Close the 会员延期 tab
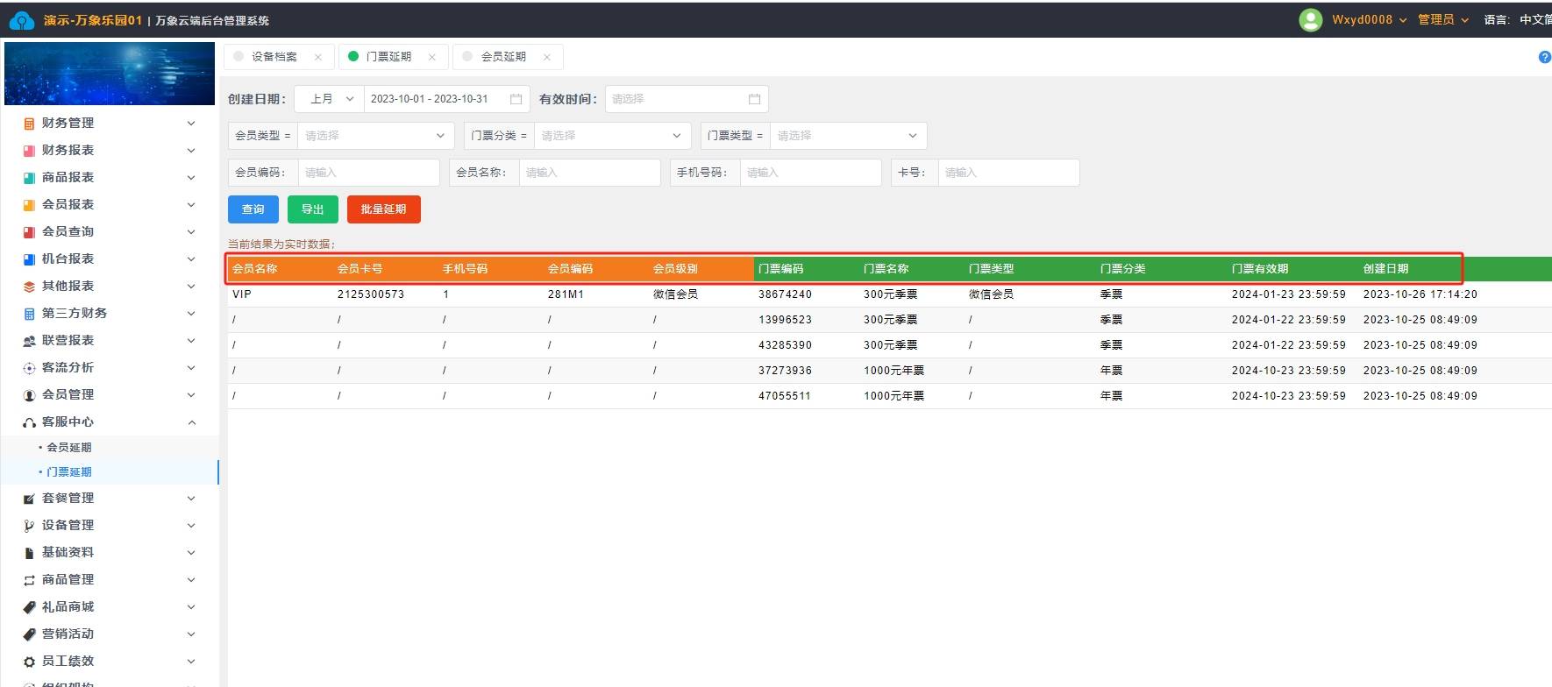The height and width of the screenshot is (687, 1552). 546,57
